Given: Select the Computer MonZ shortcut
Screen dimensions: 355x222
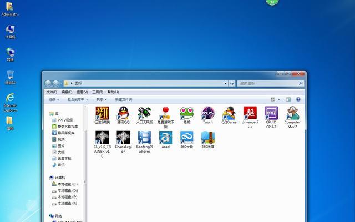Looking at the screenshot, I should click(x=292, y=117).
